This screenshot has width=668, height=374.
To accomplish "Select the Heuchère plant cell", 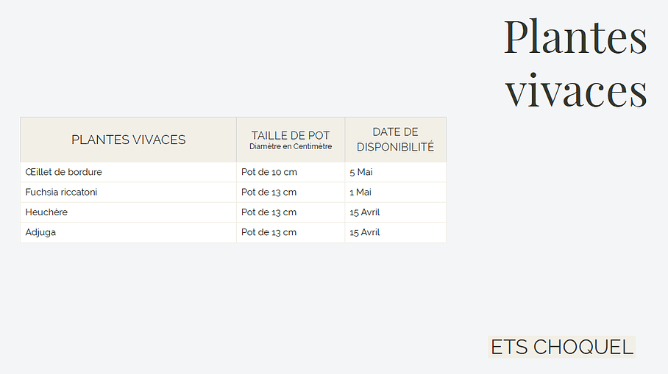I will tap(46, 212).
